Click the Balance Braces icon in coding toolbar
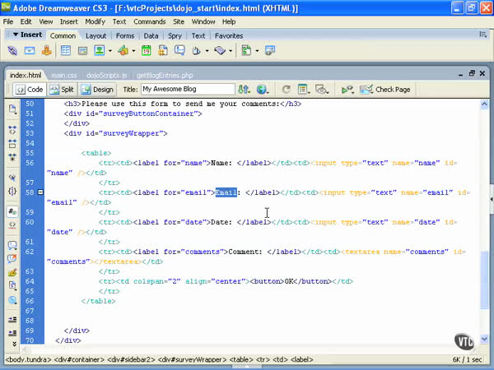This screenshot has height=370, width=494. [12, 191]
